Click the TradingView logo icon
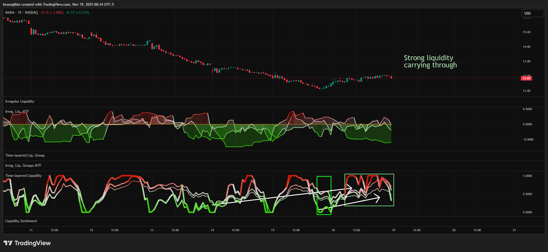 coord(8,243)
